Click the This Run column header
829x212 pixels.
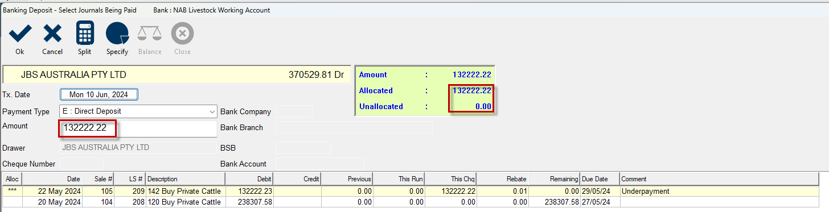pyautogui.click(x=399, y=179)
